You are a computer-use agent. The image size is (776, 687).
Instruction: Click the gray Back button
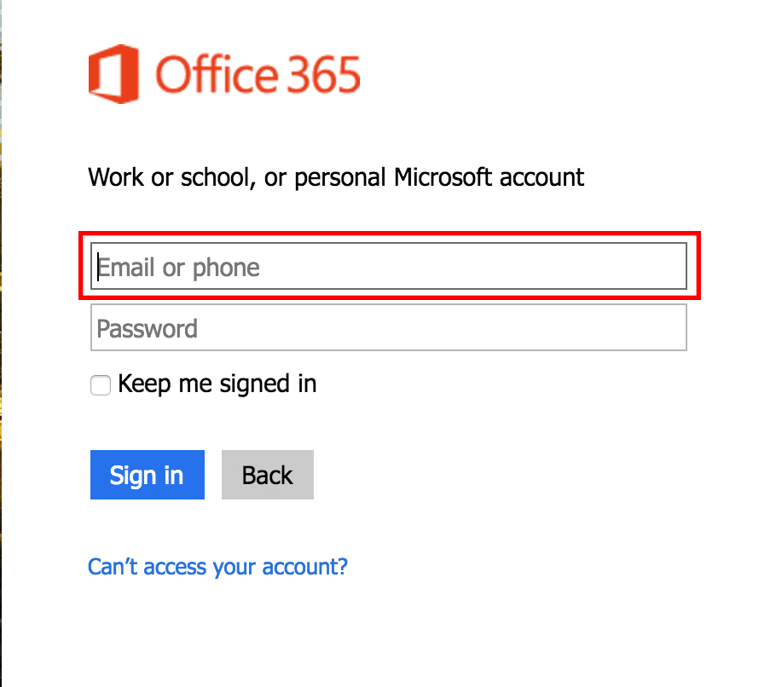(x=267, y=475)
